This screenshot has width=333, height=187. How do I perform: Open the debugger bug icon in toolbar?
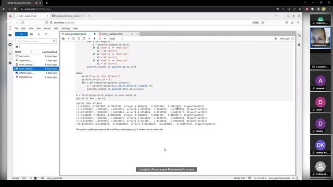tap(276, 38)
